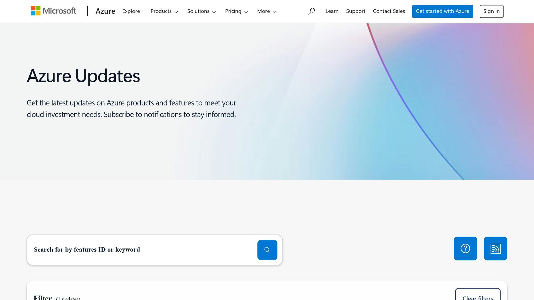The width and height of the screenshot is (534, 300).
Task: Open the Support link
Action: (x=356, y=11)
